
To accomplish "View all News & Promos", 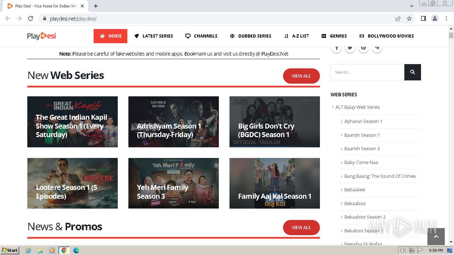I will pyautogui.click(x=301, y=228).
